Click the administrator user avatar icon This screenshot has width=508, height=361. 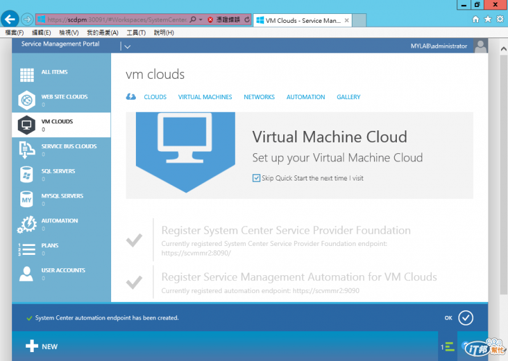[x=481, y=46]
